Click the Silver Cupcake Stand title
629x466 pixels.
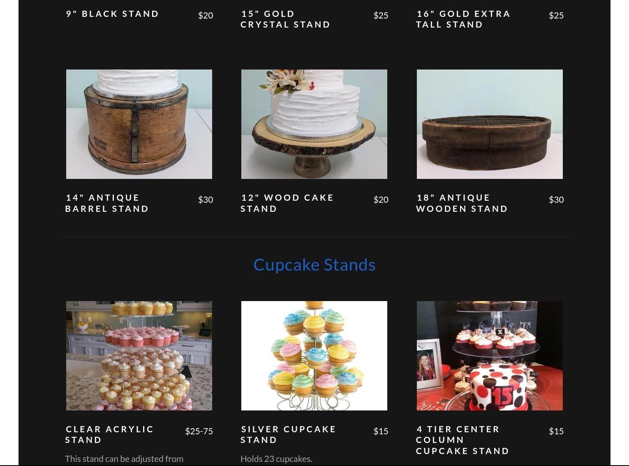[x=288, y=435]
